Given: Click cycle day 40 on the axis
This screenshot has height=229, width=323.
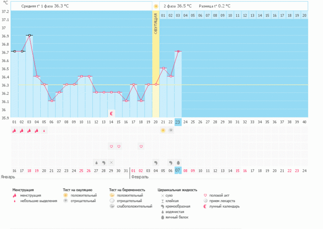Looking at the screenshot, I should (304, 122).
